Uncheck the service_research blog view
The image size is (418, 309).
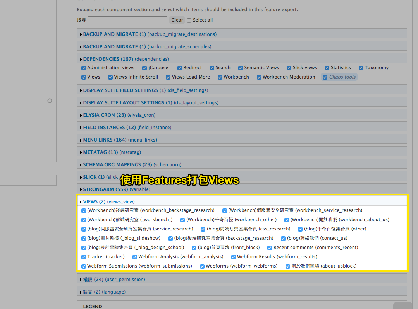pos(84,229)
